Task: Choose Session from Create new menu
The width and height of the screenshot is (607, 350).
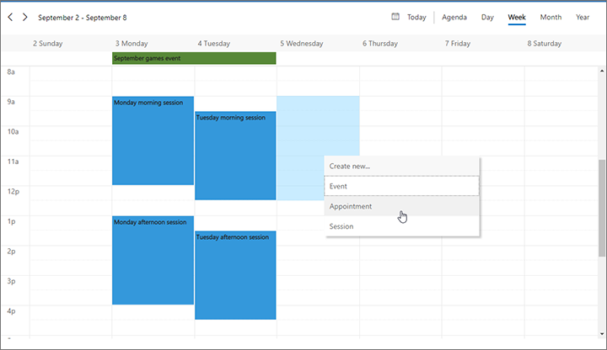Action: (401, 226)
